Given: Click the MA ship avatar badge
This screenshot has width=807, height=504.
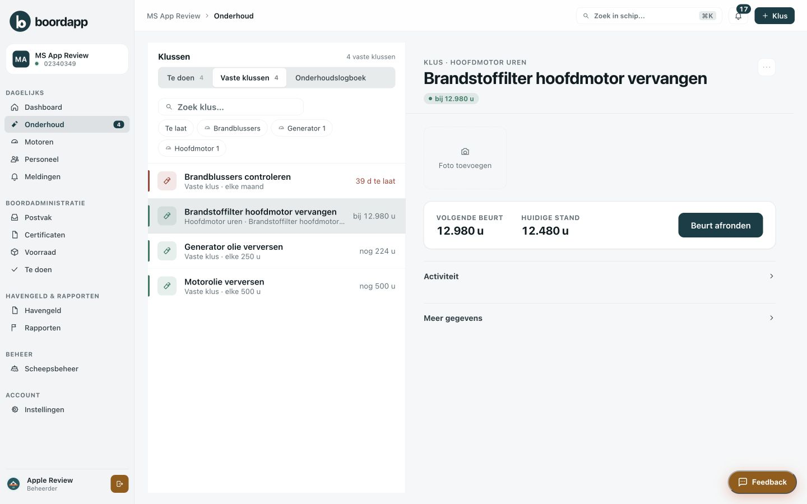Looking at the screenshot, I should click(21, 59).
